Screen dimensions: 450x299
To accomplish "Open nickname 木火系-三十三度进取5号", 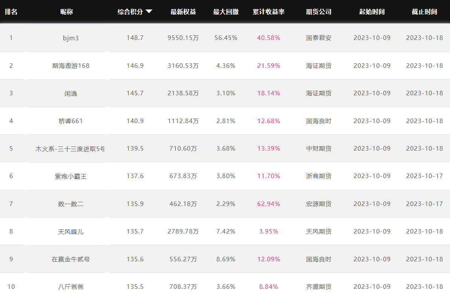I will 70,149.
